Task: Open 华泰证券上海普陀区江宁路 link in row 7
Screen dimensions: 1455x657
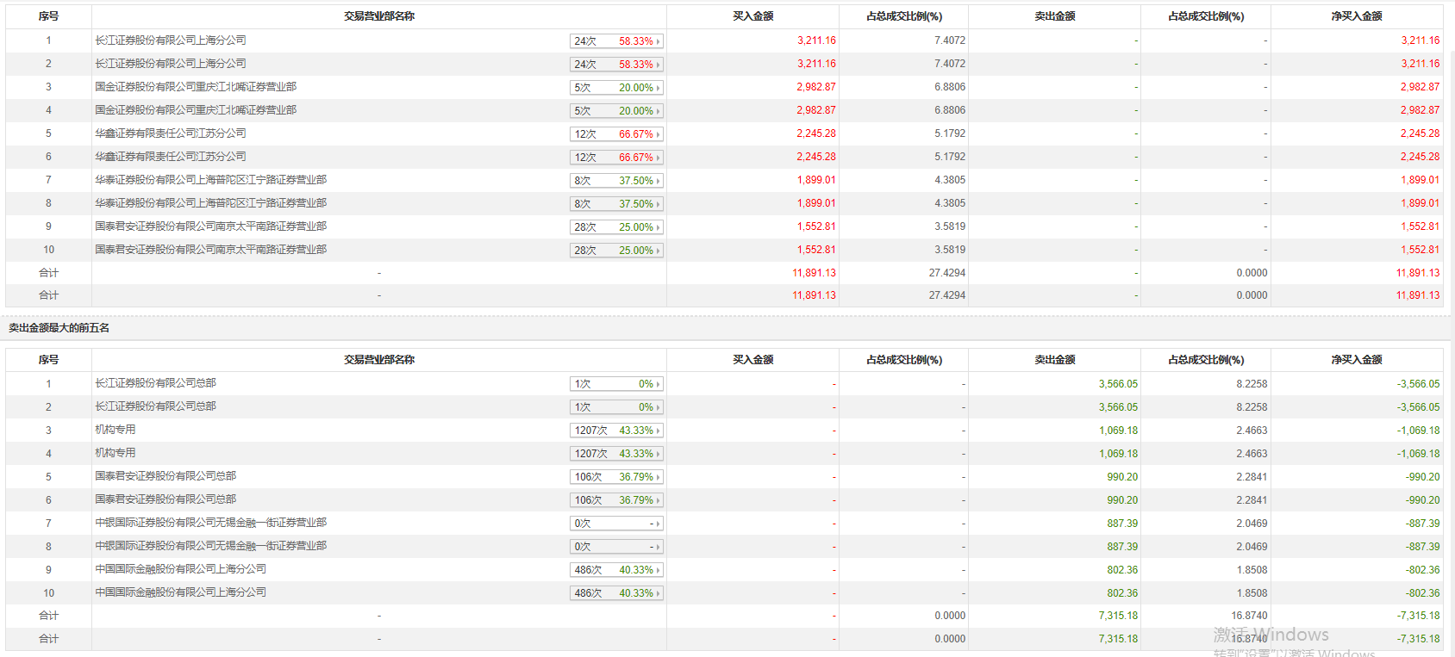Action: [x=211, y=180]
